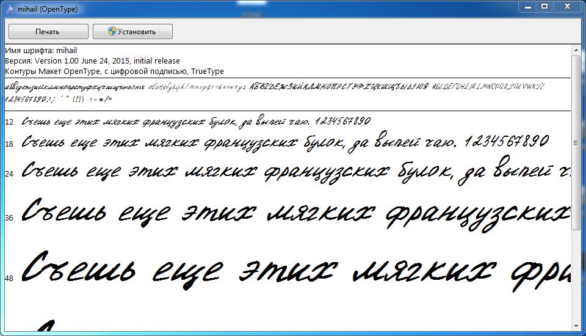Screen dimensions: 586x336
Task: Click the Печать button
Action: 48,31
